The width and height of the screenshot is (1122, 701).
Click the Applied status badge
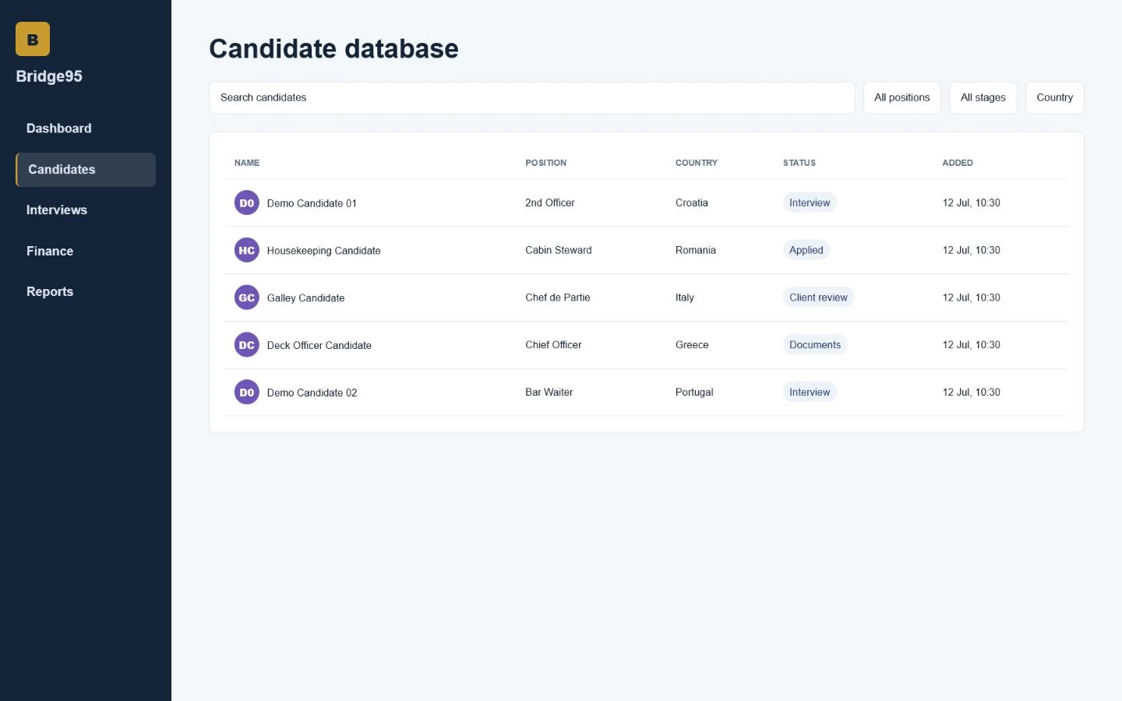[x=806, y=250]
